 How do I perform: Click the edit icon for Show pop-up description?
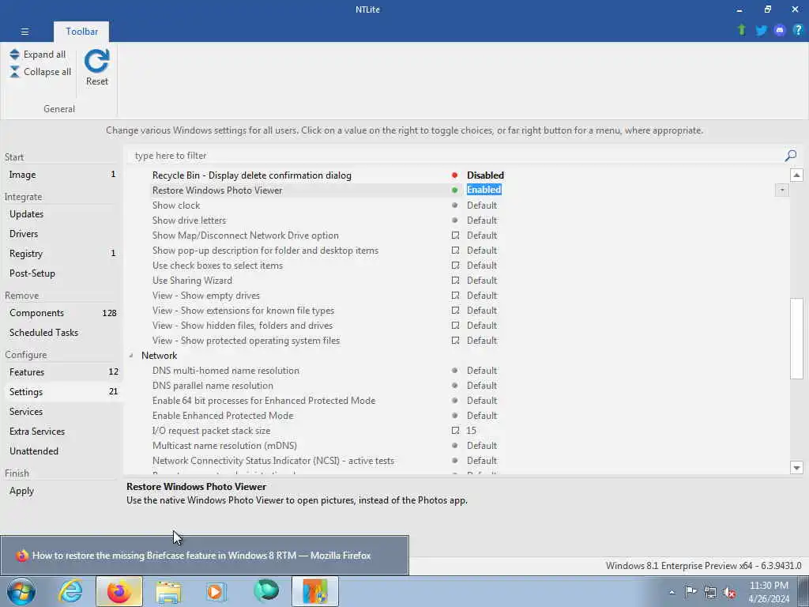(x=455, y=250)
